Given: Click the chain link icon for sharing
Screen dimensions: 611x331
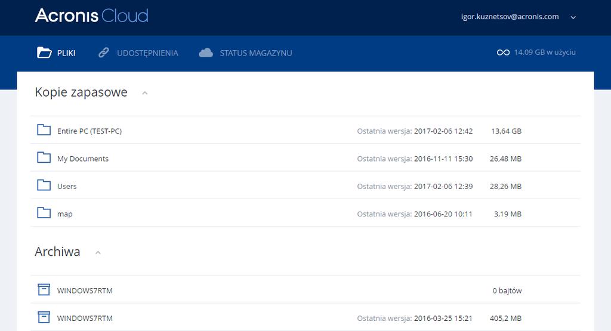Looking at the screenshot, I should (104, 52).
